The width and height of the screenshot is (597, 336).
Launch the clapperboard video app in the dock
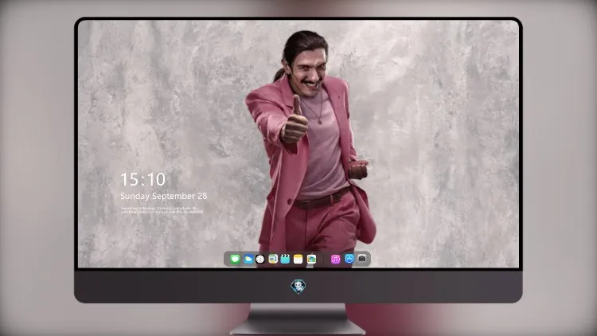[x=285, y=259]
